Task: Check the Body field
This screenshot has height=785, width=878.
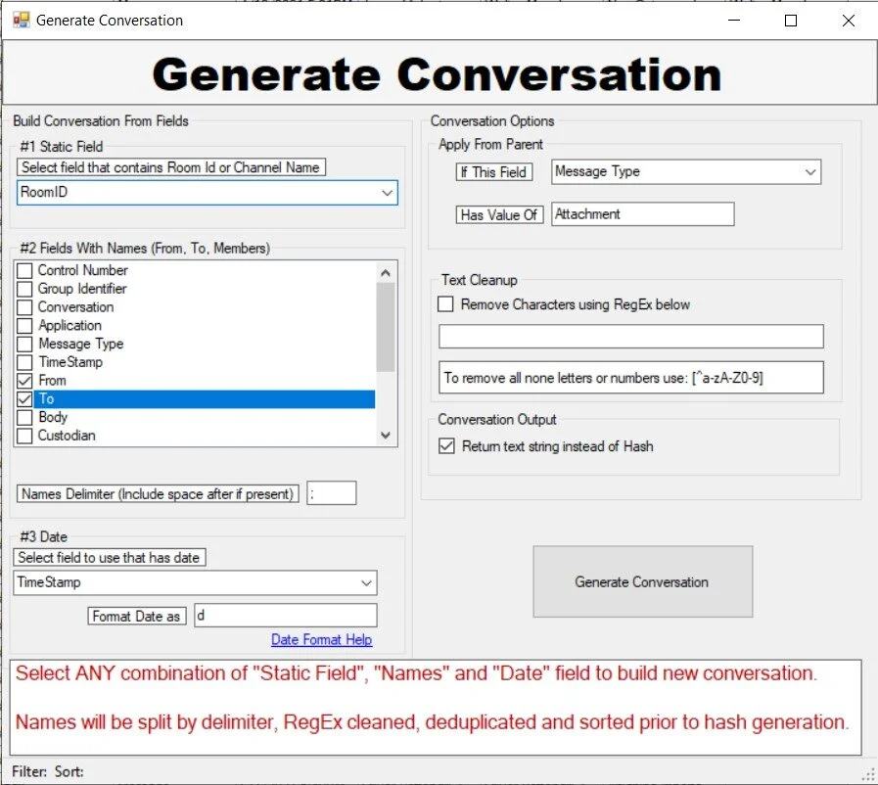Action: [23, 417]
